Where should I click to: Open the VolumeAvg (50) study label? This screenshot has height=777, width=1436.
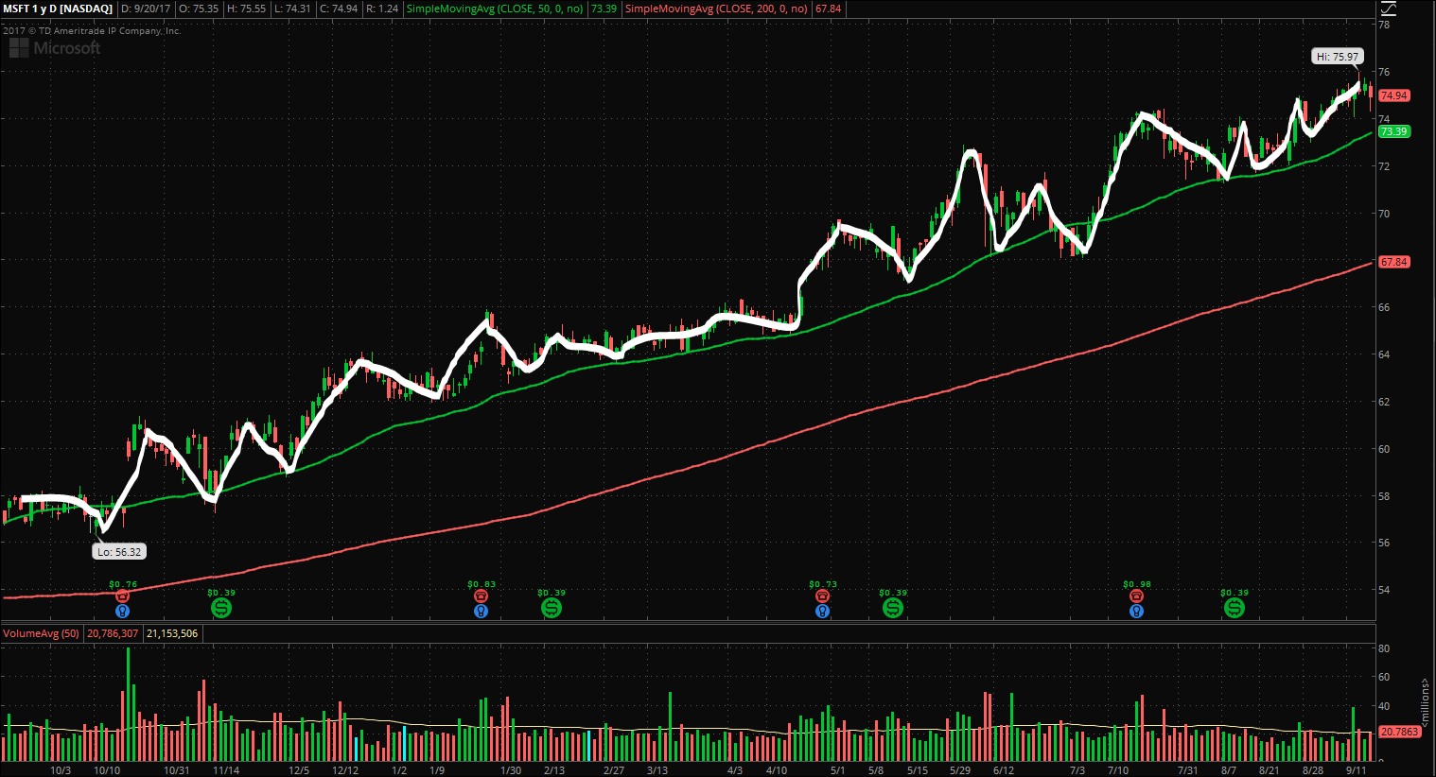[x=42, y=633]
